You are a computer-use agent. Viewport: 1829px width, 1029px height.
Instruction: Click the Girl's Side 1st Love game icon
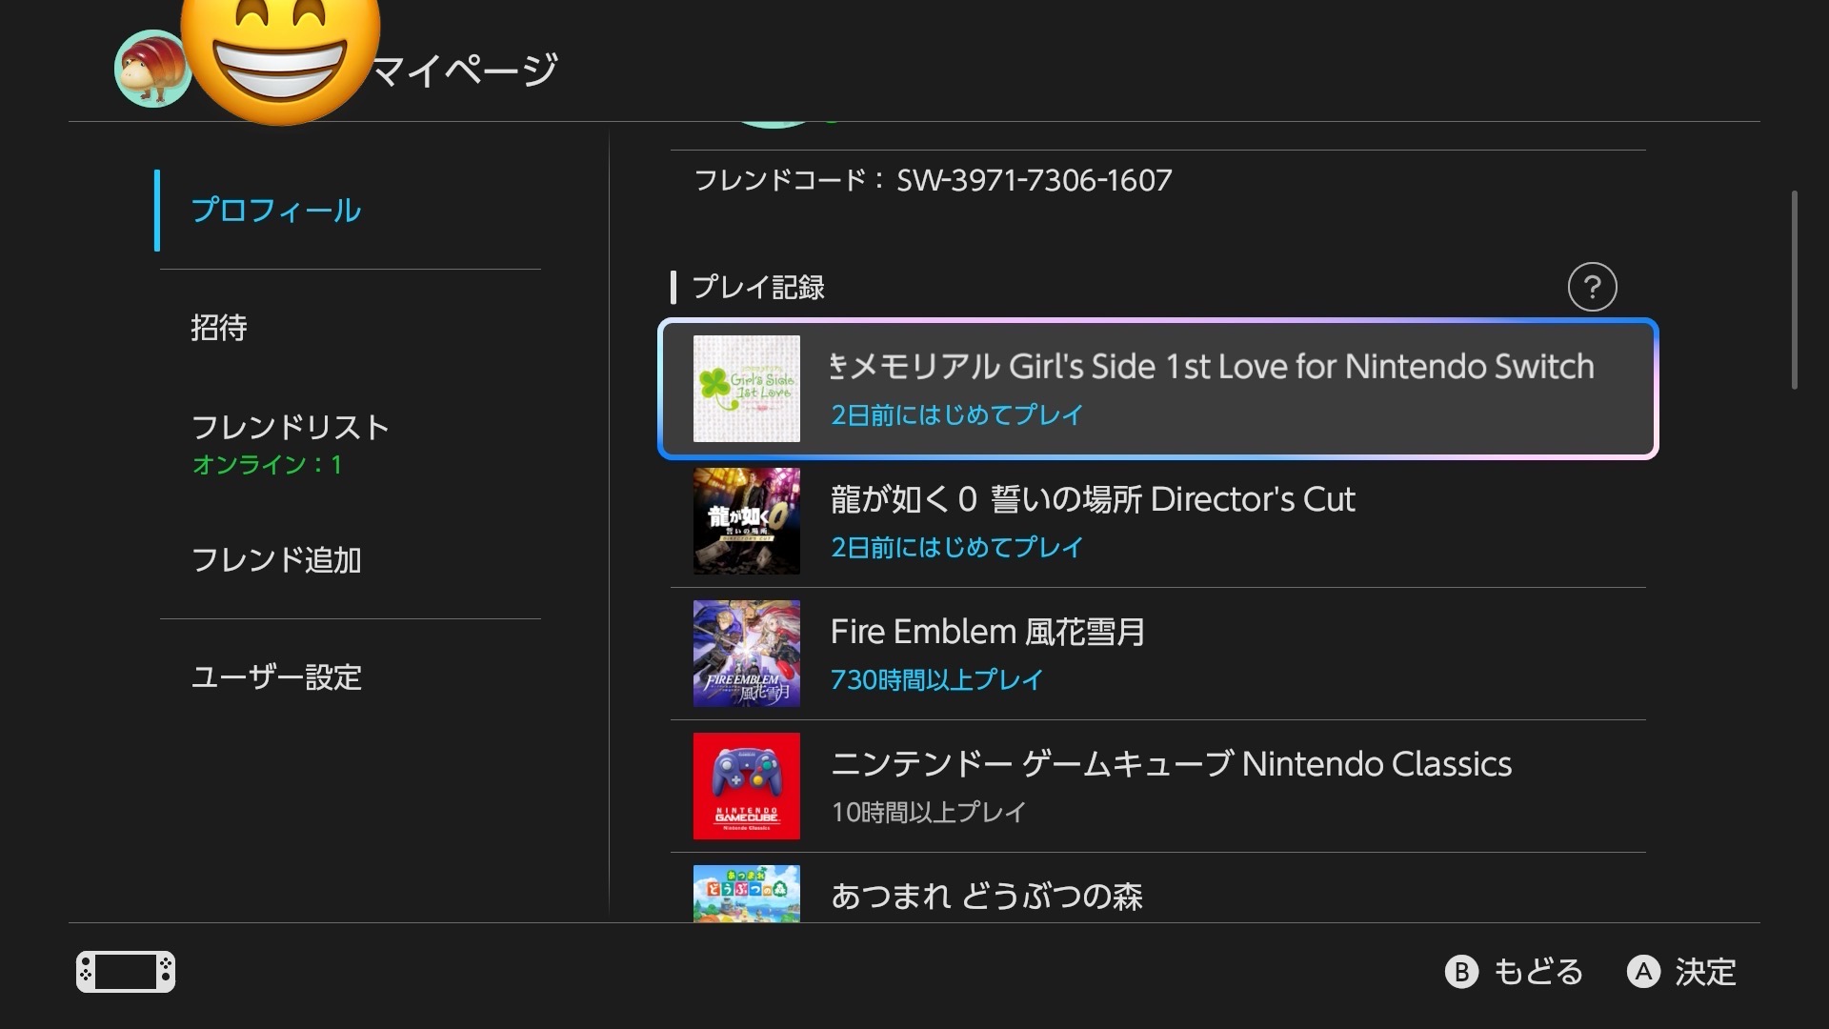click(x=746, y=389)
